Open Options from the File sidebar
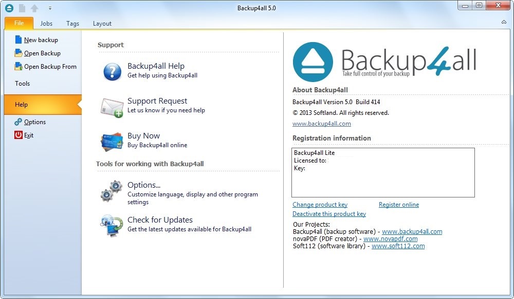The width and height of the screenshot is (514, 299). 35,122
